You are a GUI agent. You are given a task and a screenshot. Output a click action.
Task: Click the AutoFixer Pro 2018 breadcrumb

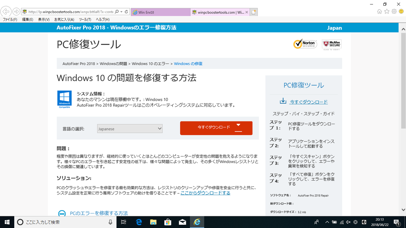click(79, 64)
